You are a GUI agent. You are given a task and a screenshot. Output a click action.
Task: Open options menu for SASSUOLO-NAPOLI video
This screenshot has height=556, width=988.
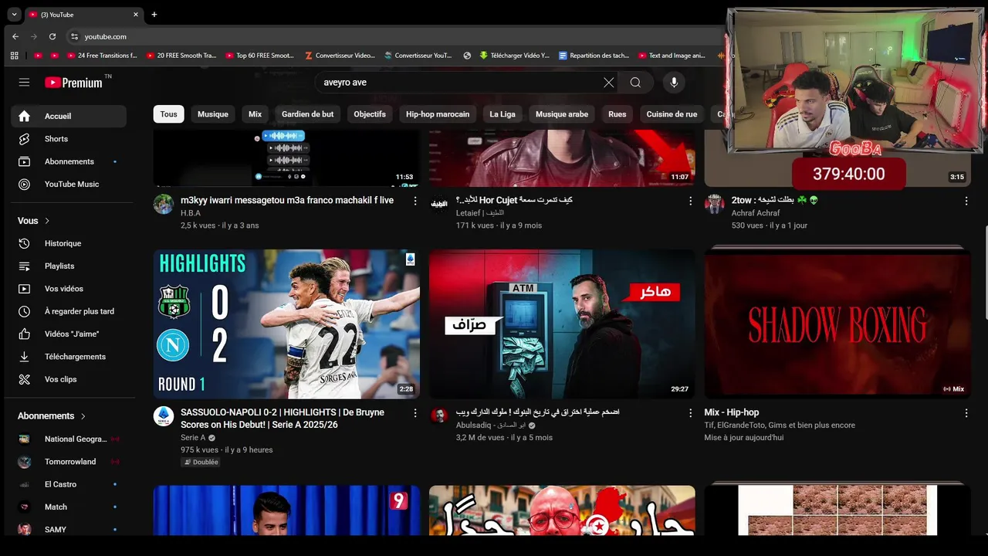(x=415, y=413)
